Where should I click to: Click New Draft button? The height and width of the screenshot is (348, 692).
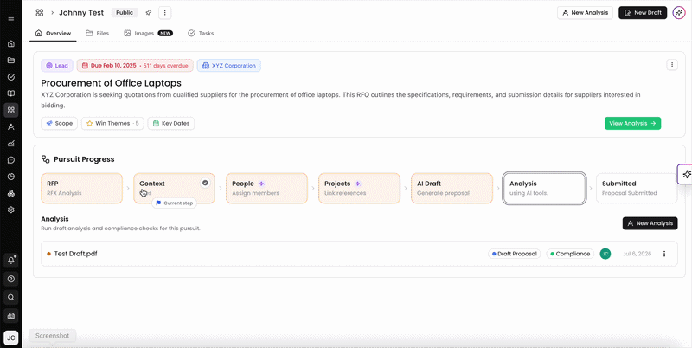pyautogui.click(x=643, y=13)
